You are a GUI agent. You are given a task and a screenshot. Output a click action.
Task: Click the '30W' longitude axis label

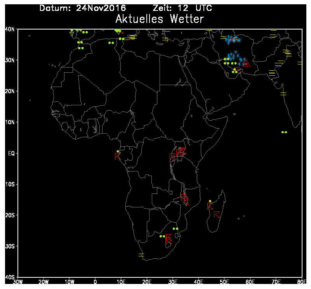[18, 282]
